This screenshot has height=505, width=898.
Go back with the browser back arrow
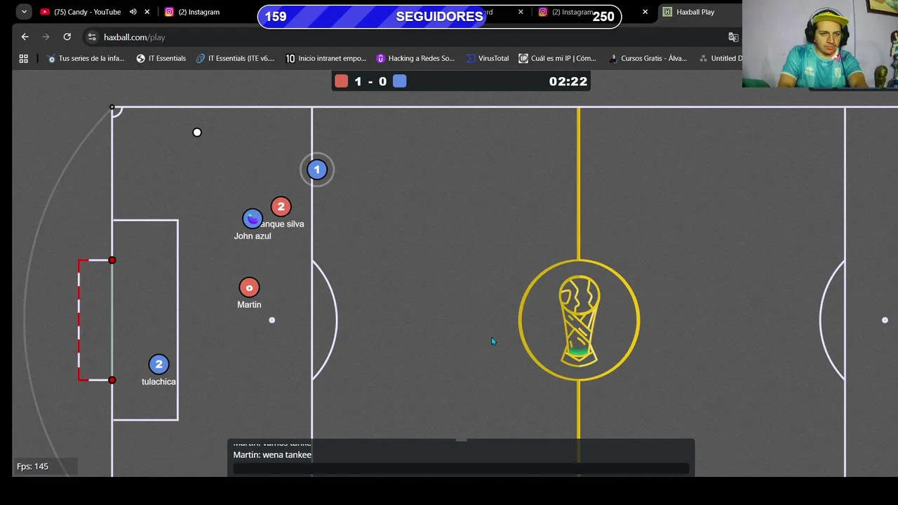point(25,37)
